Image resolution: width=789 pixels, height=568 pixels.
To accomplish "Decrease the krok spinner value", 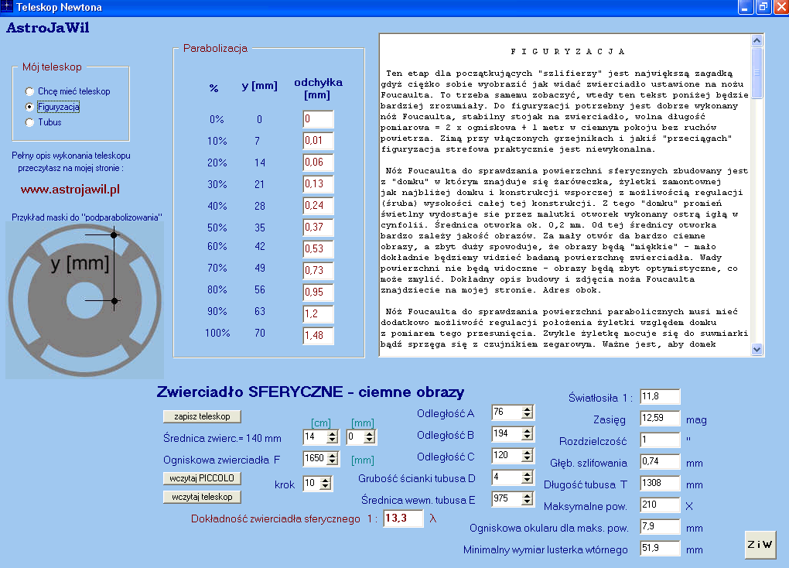I will coord(326,487).
